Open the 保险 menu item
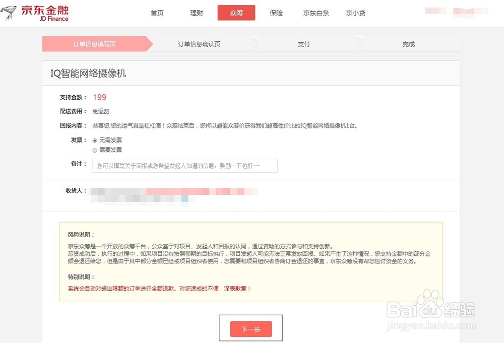The width and height of the screenshot is (504, 343). (276, 13)
